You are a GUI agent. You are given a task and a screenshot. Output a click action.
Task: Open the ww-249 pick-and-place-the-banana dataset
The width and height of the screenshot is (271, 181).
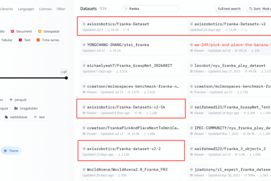pyautogui.click(x=229, y=47)
